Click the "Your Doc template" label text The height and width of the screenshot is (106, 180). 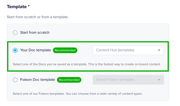(x=36, y=50)
